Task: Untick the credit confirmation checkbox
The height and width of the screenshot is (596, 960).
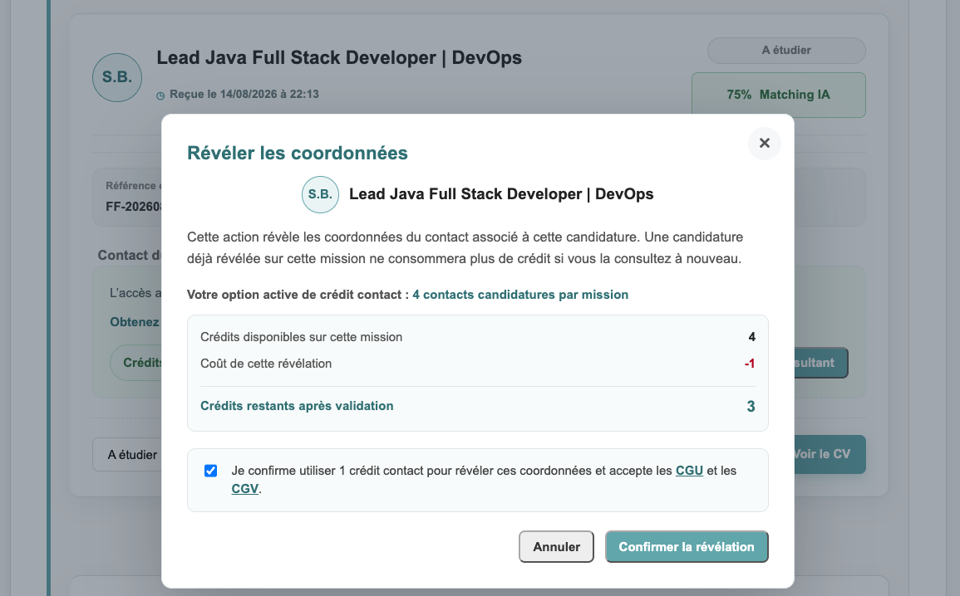Action: click(210, 471)
